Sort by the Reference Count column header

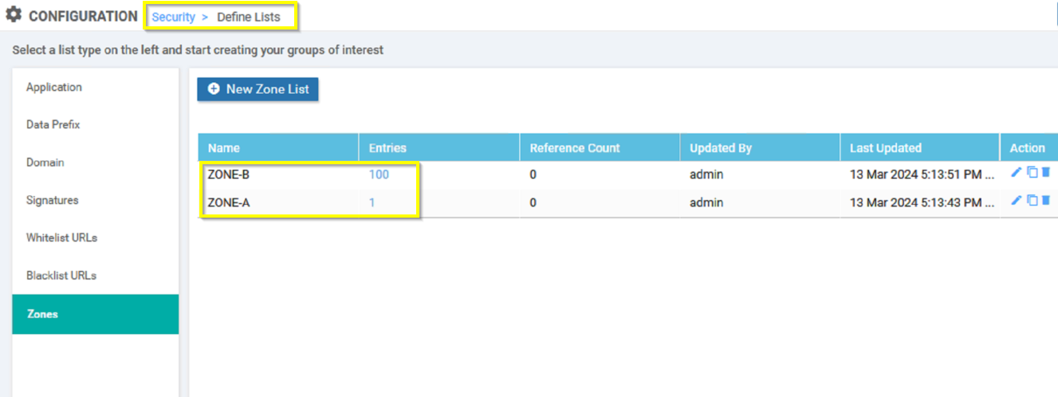[x=600, y=147]
